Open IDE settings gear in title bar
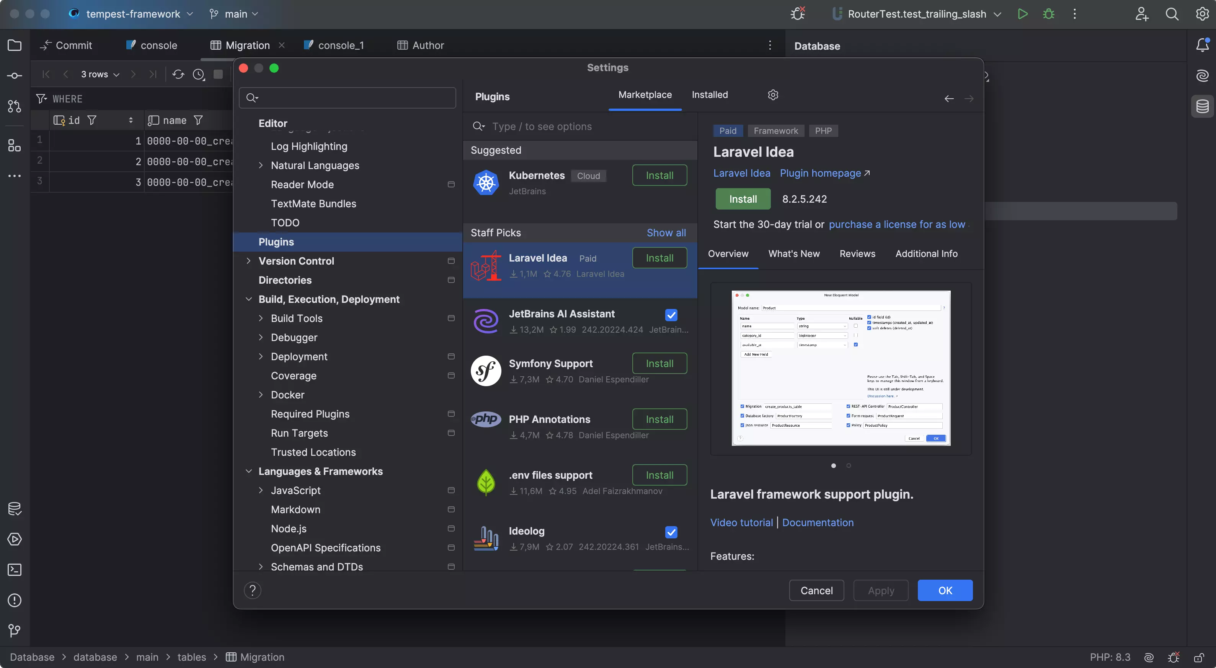This screenshot has width=1216, height=668. [x=1202, y=14]
